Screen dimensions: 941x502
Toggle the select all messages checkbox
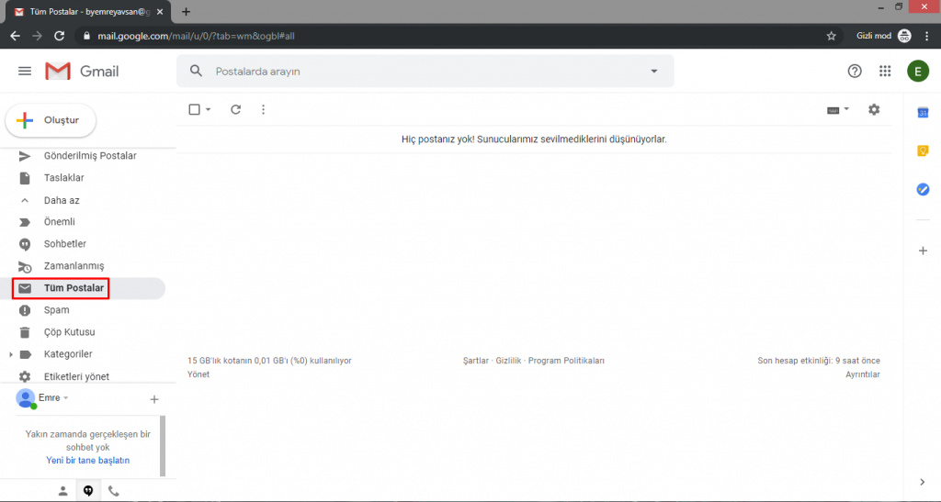click(194, 109)
